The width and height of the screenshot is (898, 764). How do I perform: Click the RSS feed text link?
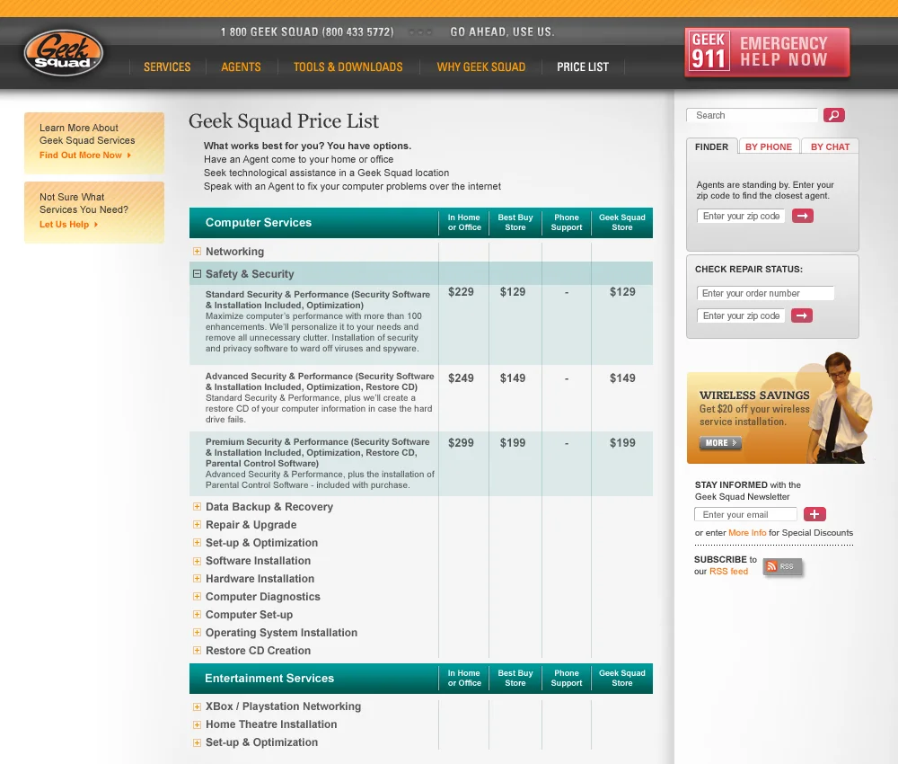point(728,572)
